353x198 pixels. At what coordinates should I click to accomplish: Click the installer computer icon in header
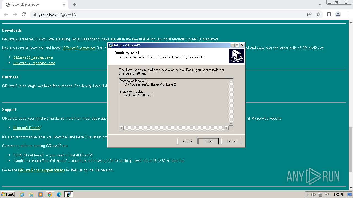point(237,56)
